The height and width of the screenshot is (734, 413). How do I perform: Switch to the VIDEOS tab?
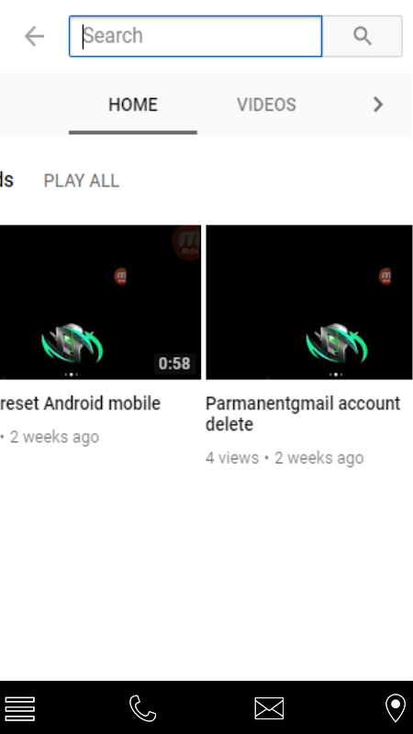(x=266, y=105)
